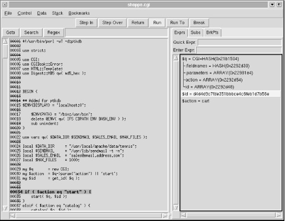Select the $q CGI=HASH tree entry
285x221 pixels.
click(x=210, y=59)
